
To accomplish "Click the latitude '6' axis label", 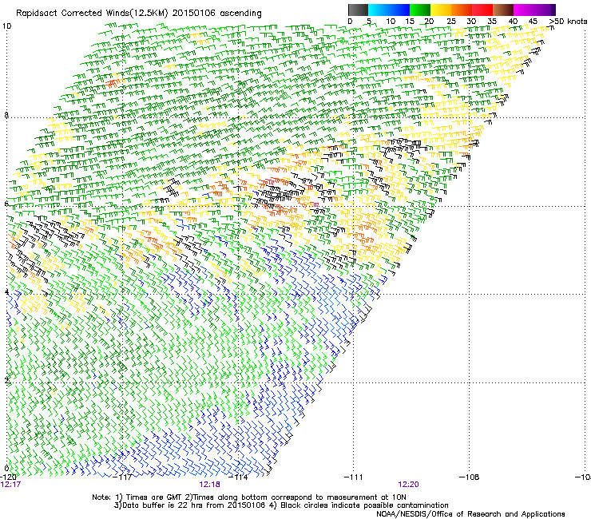I will tap(6, 204).
